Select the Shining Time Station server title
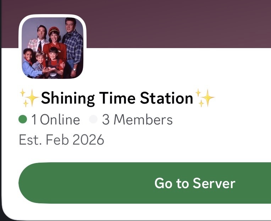The image size is (271, 221). click(117, 98)
